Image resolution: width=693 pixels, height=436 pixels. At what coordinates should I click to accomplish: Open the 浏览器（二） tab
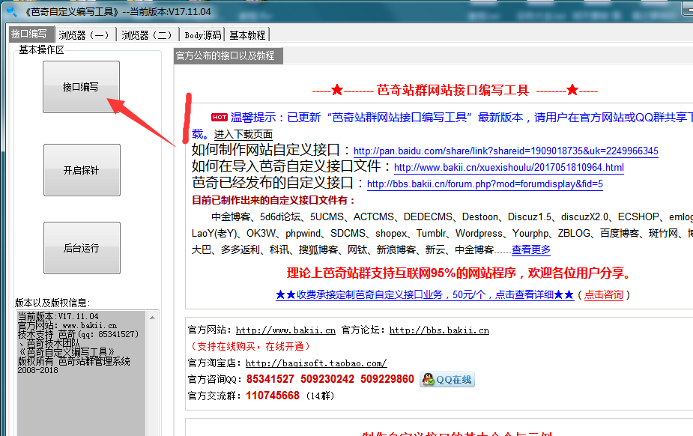coord(147,35)
